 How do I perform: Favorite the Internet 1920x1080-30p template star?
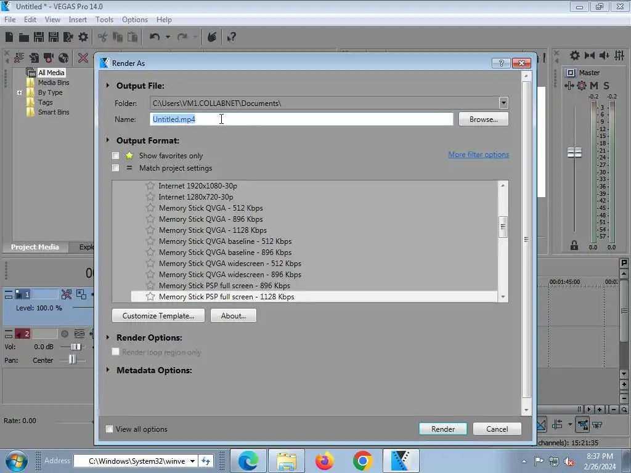click(150, 185)
